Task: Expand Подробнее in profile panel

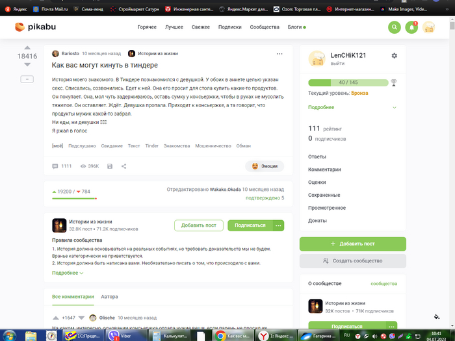Action: [352, 107]
